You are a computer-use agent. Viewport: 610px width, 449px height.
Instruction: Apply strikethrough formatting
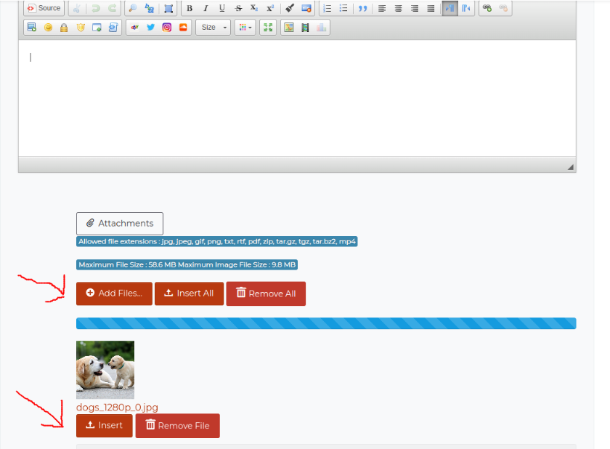(x=238, y=8)
